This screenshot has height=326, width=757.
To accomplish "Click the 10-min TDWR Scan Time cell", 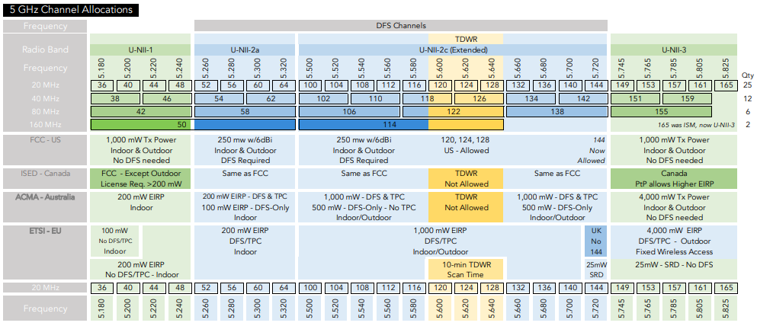I will pyautogui.click(x=465, y=268).
